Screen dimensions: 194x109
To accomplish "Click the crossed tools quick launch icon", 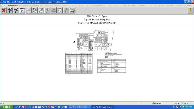I will pos(43,107).
